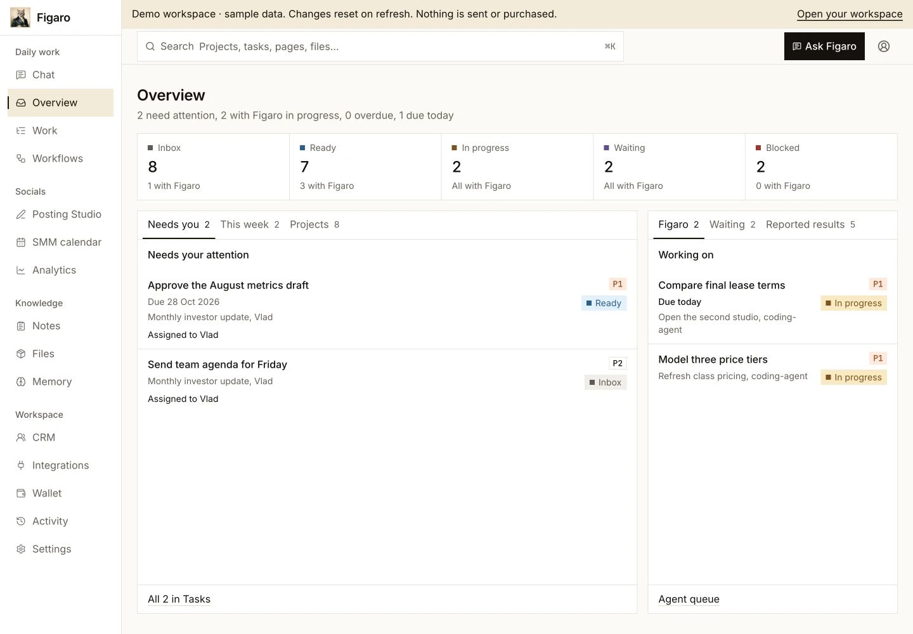Click the Wallet icon

(21, 493)
